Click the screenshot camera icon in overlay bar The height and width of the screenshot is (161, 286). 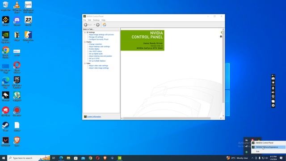point(273,78)
